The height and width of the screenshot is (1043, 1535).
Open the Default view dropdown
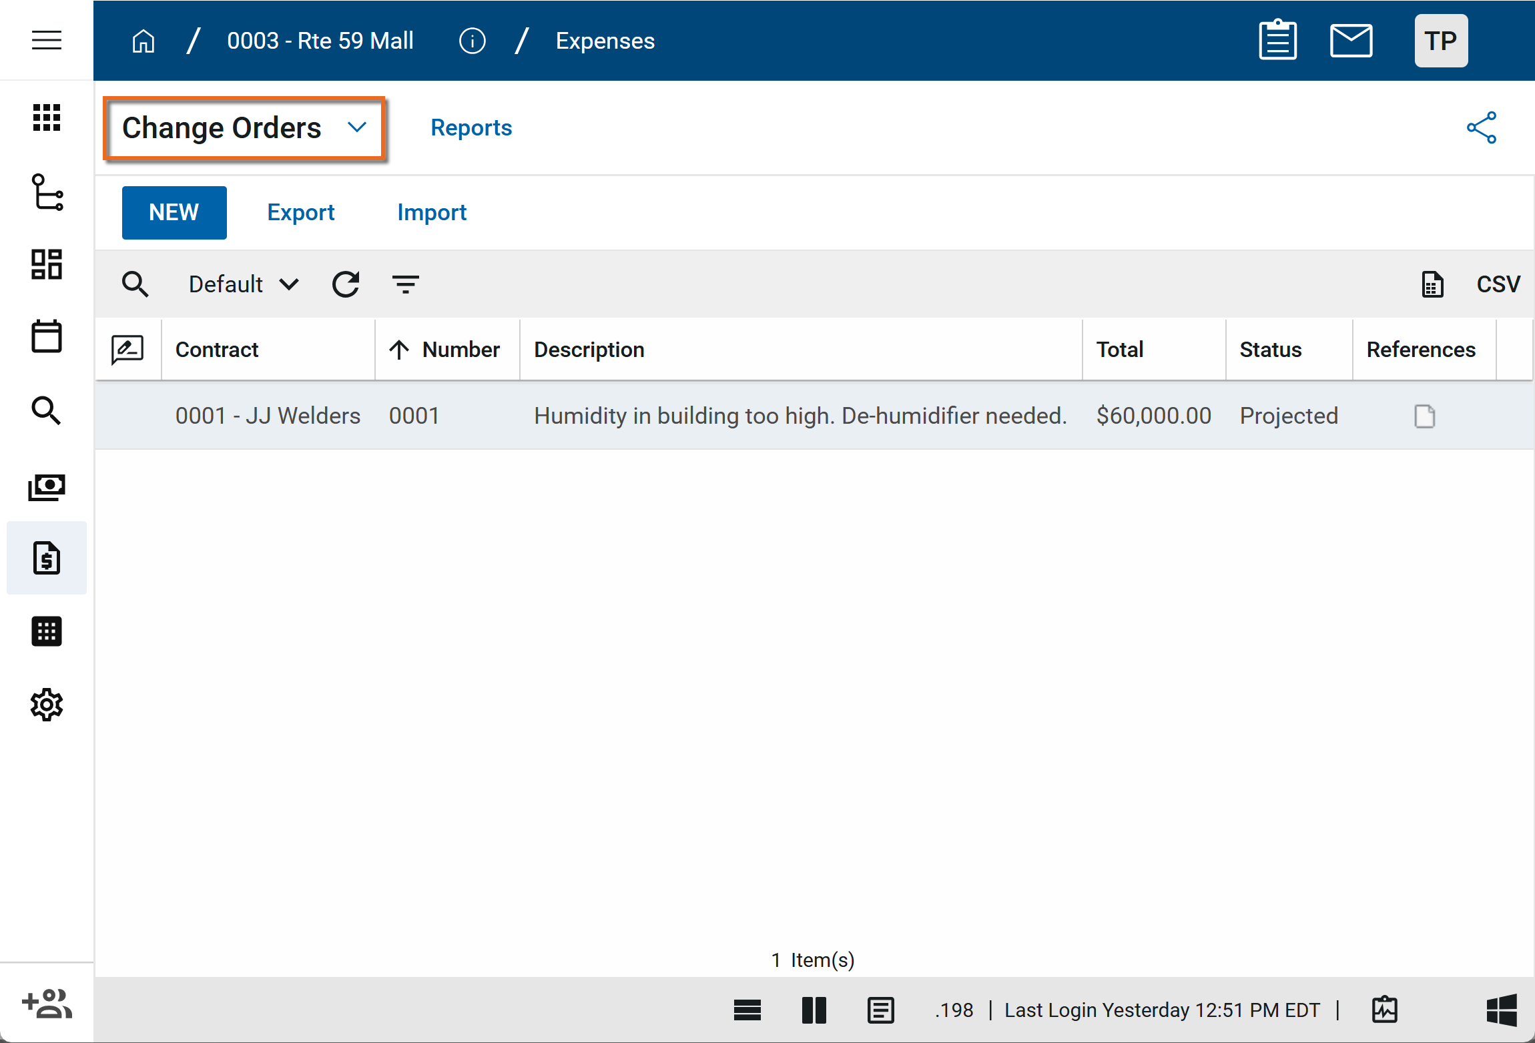[x=244, y=284]
